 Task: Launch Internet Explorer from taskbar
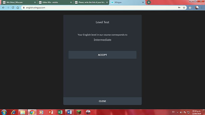tap(13, 112)
